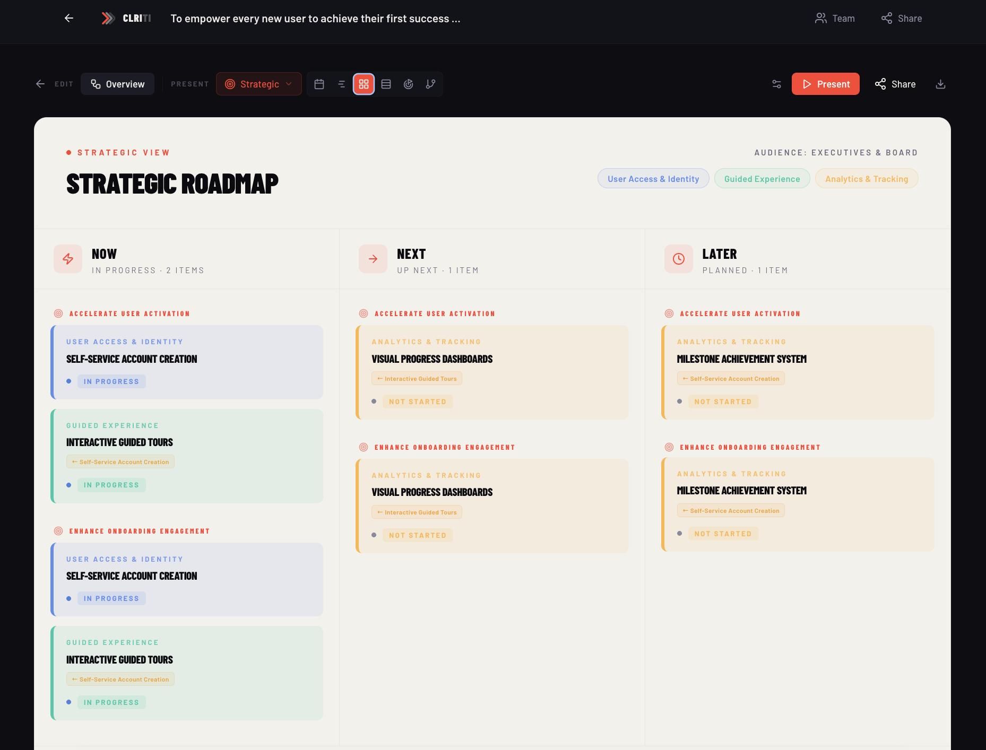Open the Strategic view dropdown
Viewport: 986px width, 750px height.
pyautogui.click(x=258, y=84)
